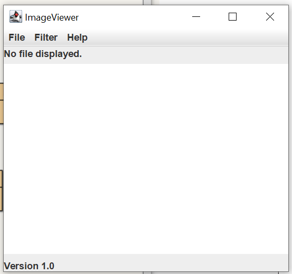Click the ImageViewer title text
This screenshot has height=274, width=292.
[x=52, y=17]
